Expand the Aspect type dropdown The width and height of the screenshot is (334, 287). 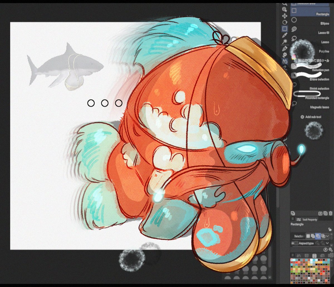[328, 243]
